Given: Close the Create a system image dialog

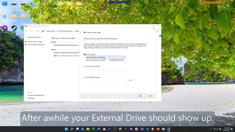Looking at the screenshot, I should (154, 29).
